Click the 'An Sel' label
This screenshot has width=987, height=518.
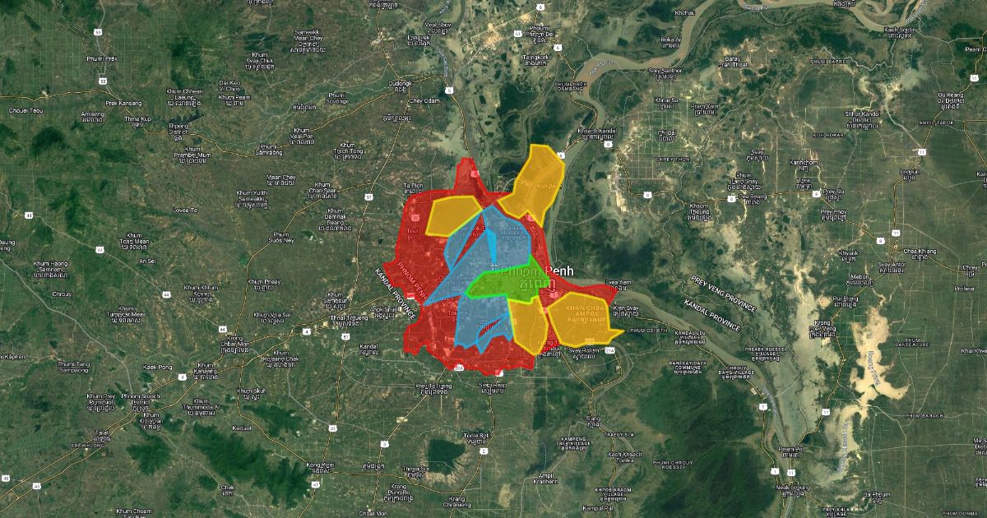tap(147, 260)
